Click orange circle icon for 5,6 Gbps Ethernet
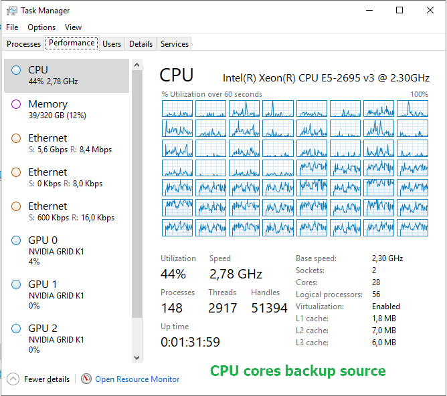Viewport: 447px width, 396px height. [x=16, y=138]
